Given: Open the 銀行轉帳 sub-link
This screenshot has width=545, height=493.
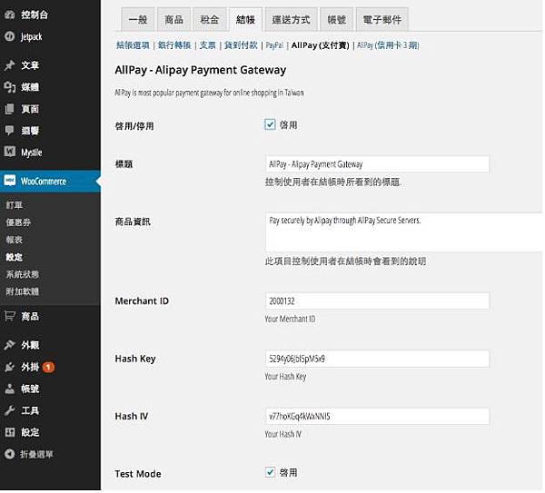Looking at the screenshot, I should click(x=174, y=45).
